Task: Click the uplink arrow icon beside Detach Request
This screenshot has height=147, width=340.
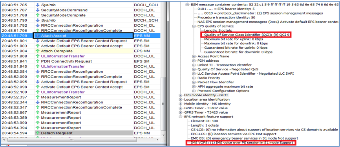Action: [38, 133]
